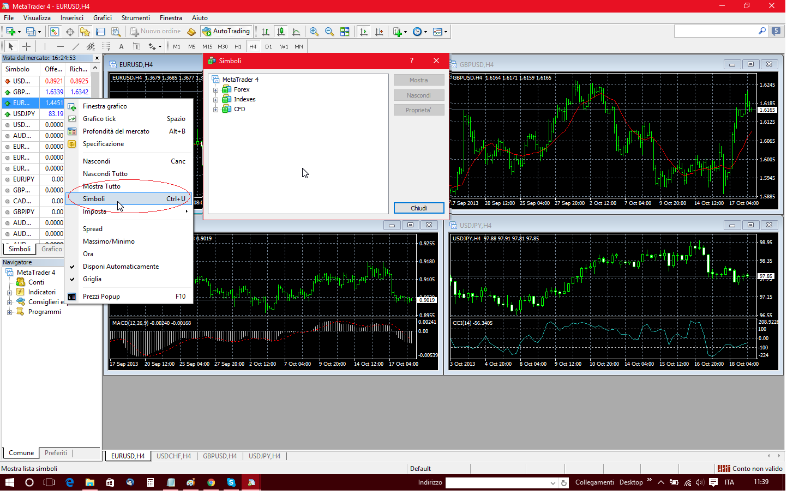
Task: Open the Periods clock icon
Action: 417,32
